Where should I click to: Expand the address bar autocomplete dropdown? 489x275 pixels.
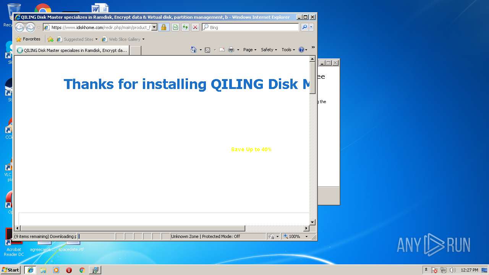tap(154, 27)
